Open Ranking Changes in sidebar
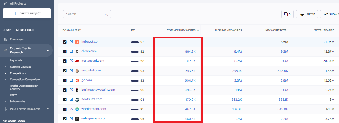339x123 pixels. click(21, 67)
